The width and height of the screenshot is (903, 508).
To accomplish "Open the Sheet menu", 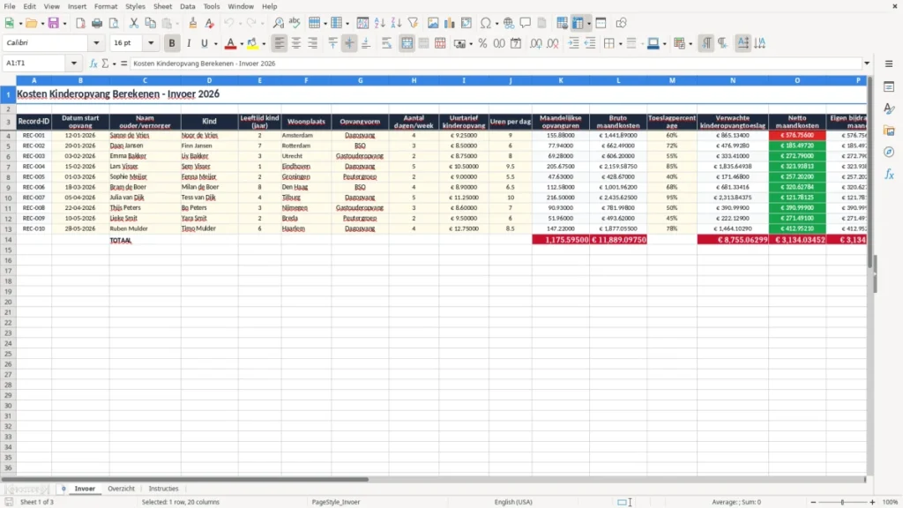I will pyautogui.click(x=162, y=6).
